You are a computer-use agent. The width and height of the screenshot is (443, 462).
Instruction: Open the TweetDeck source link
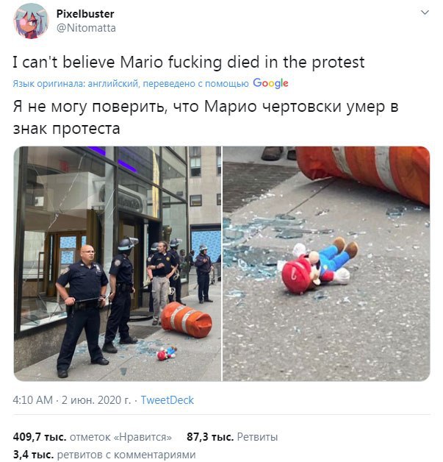click(167, 400)
